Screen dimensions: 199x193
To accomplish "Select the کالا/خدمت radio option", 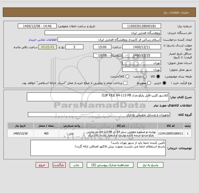I will tap(127, 76).
